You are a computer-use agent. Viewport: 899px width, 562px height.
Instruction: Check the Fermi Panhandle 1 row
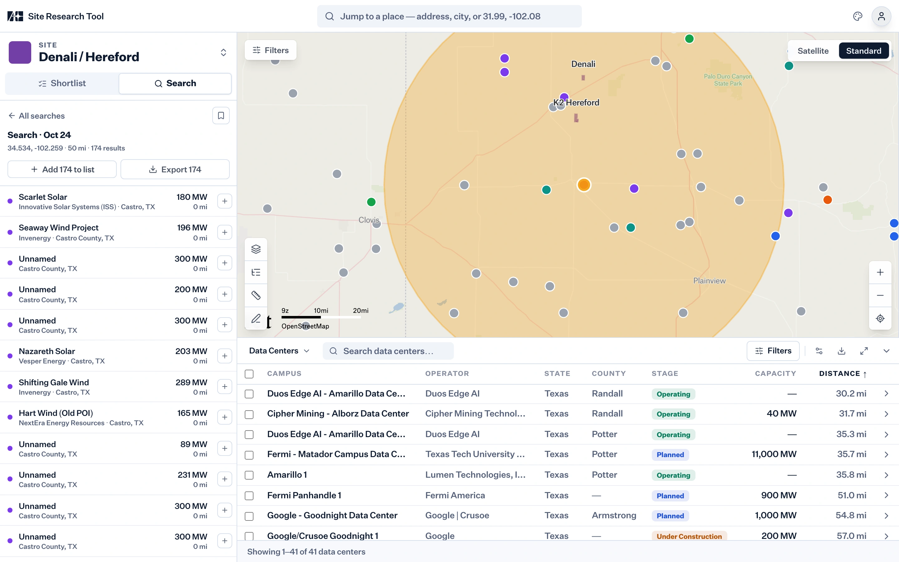pos(249,496)
